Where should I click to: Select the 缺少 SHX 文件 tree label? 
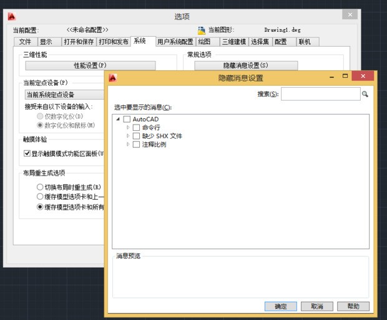(x=162, y=136)
